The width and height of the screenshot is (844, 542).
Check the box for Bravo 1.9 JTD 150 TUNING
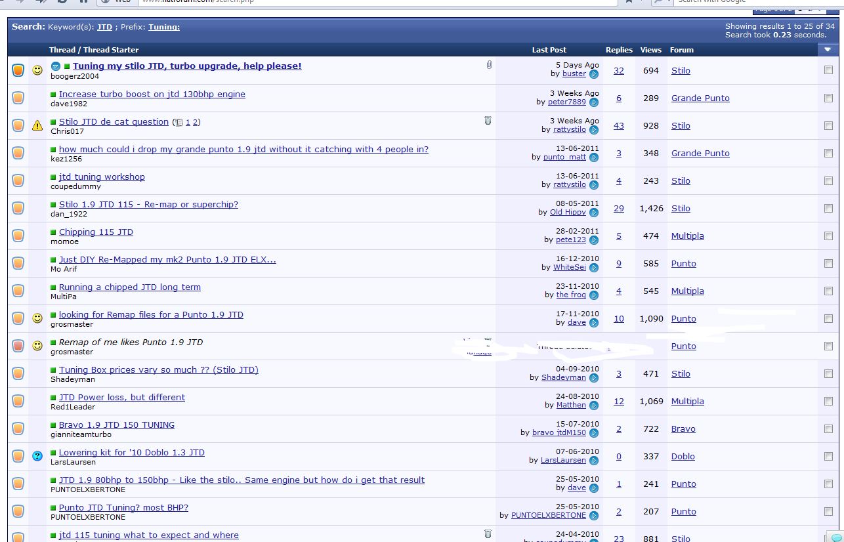point(828,428)
